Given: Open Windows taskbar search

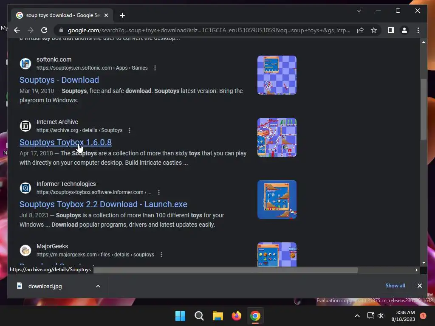Looking at the screenshot, I should (x=199, y=316).
